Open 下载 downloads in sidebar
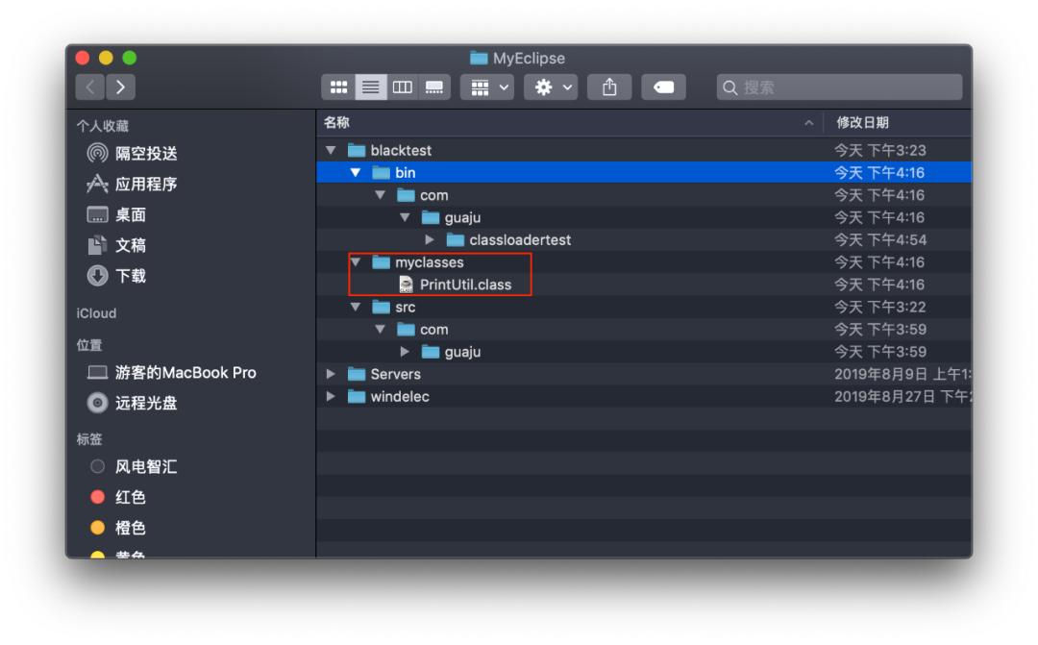 click(116, 276)
